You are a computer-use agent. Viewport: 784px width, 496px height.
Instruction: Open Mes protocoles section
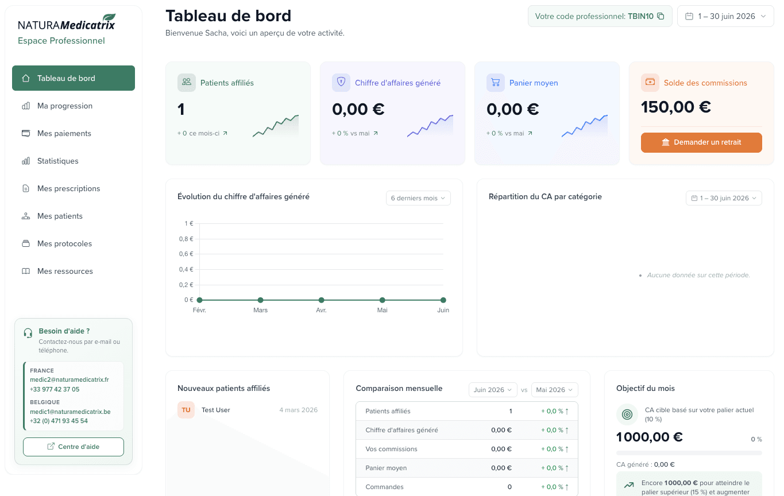tap(74, 243)
